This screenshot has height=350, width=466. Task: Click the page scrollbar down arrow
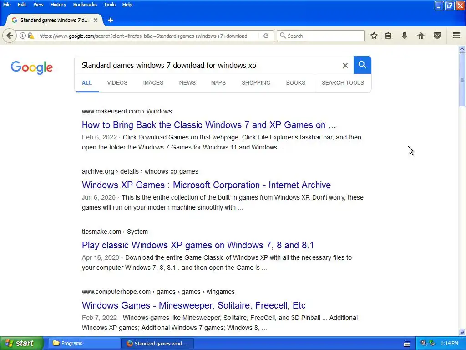click(x=462, y=332)
